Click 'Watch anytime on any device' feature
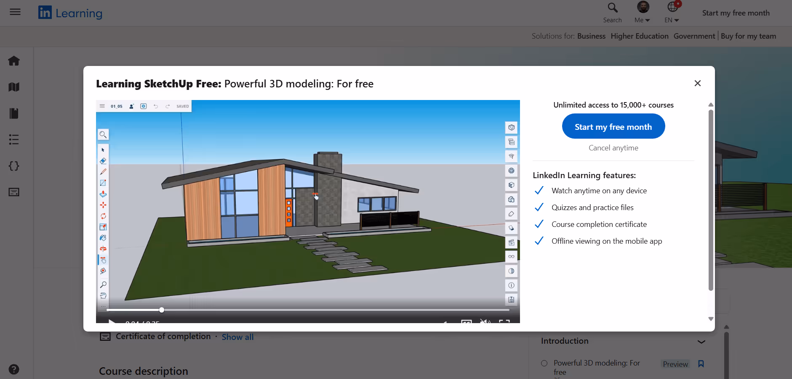This screenshot has width=792, height=379. pyautogui.click(x=599, y=191)
